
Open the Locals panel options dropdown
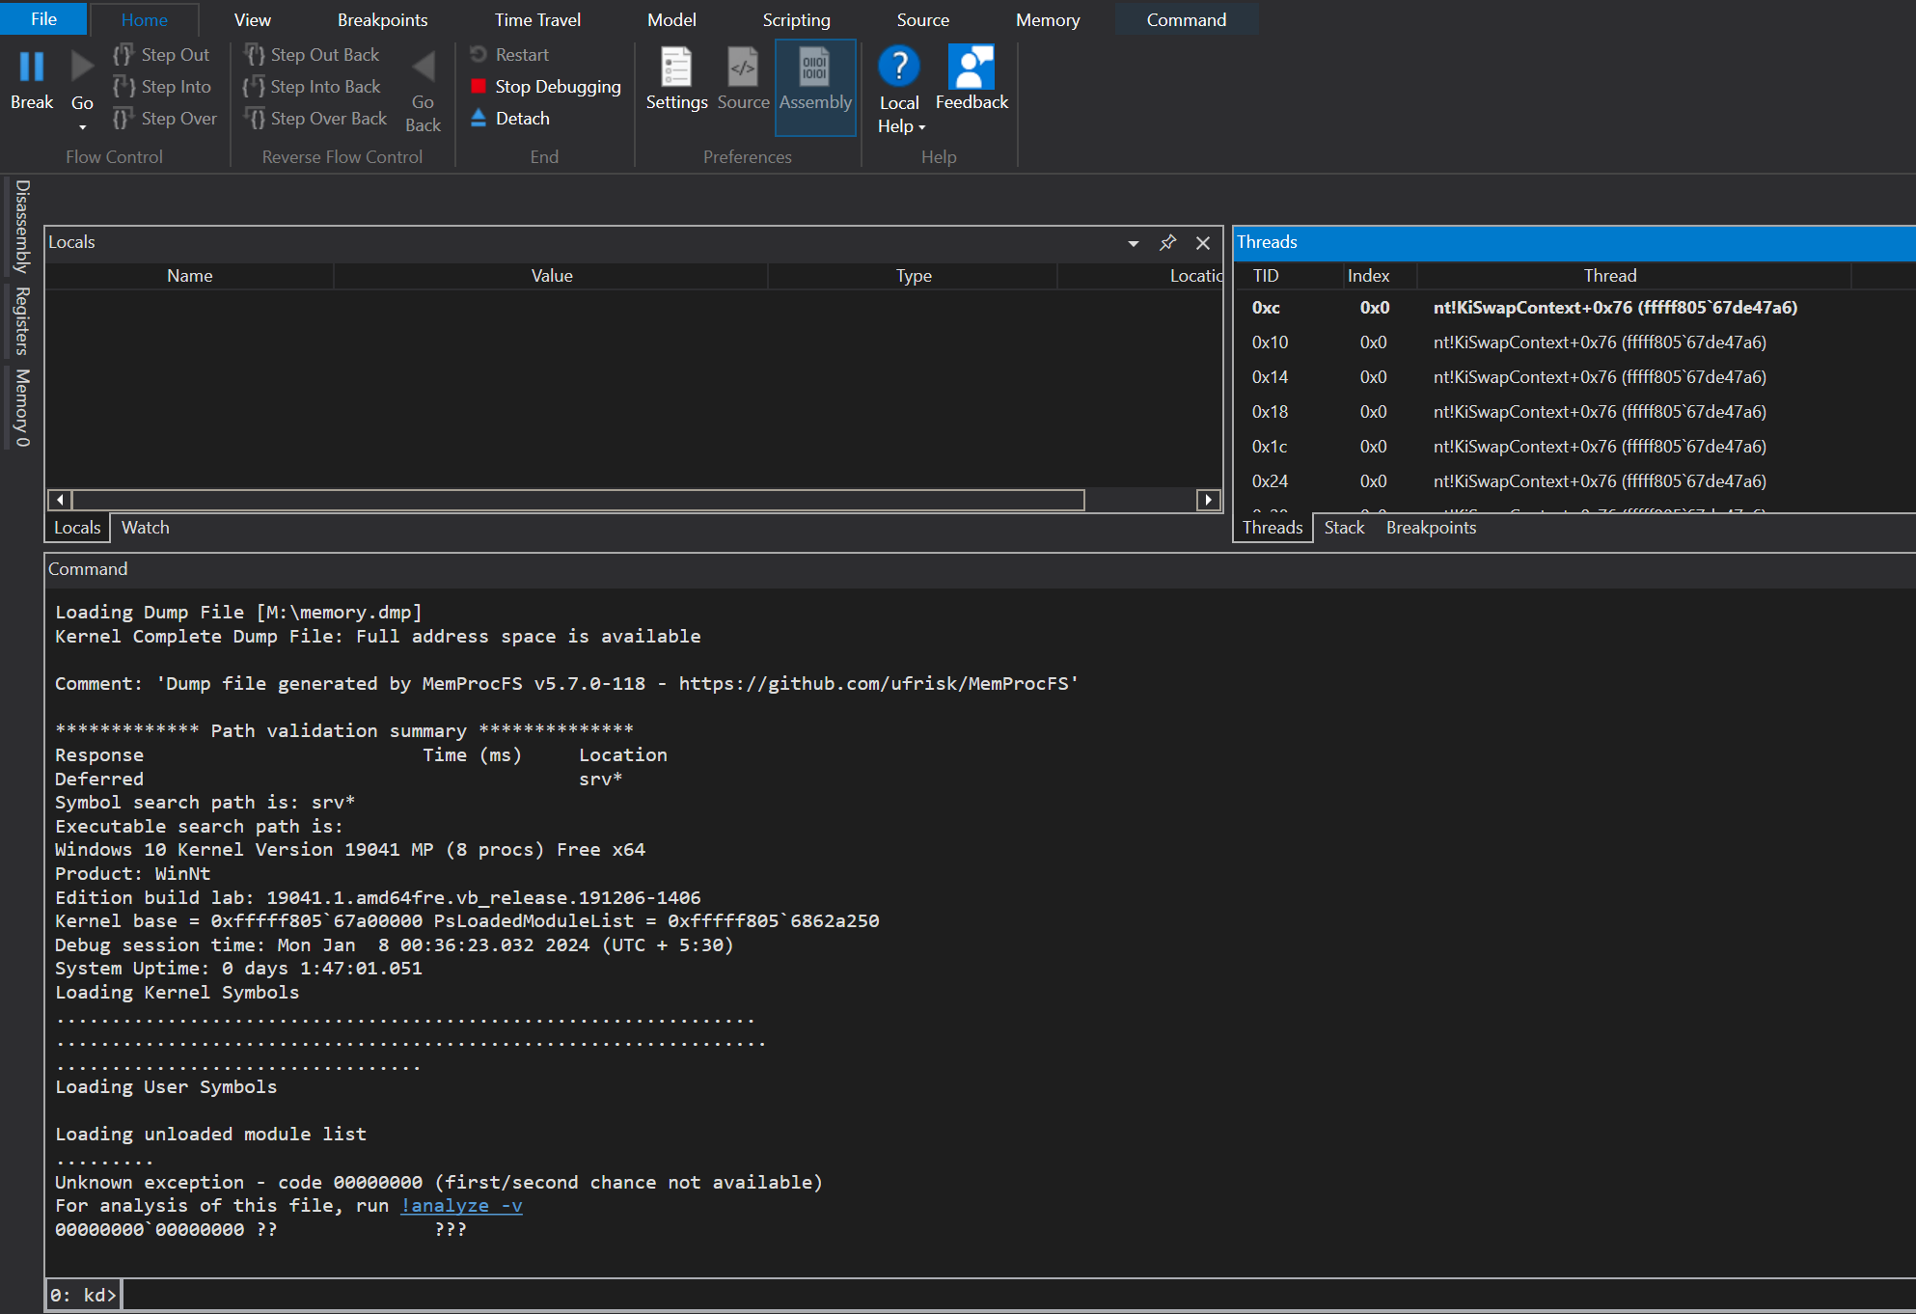(1133, 243)
